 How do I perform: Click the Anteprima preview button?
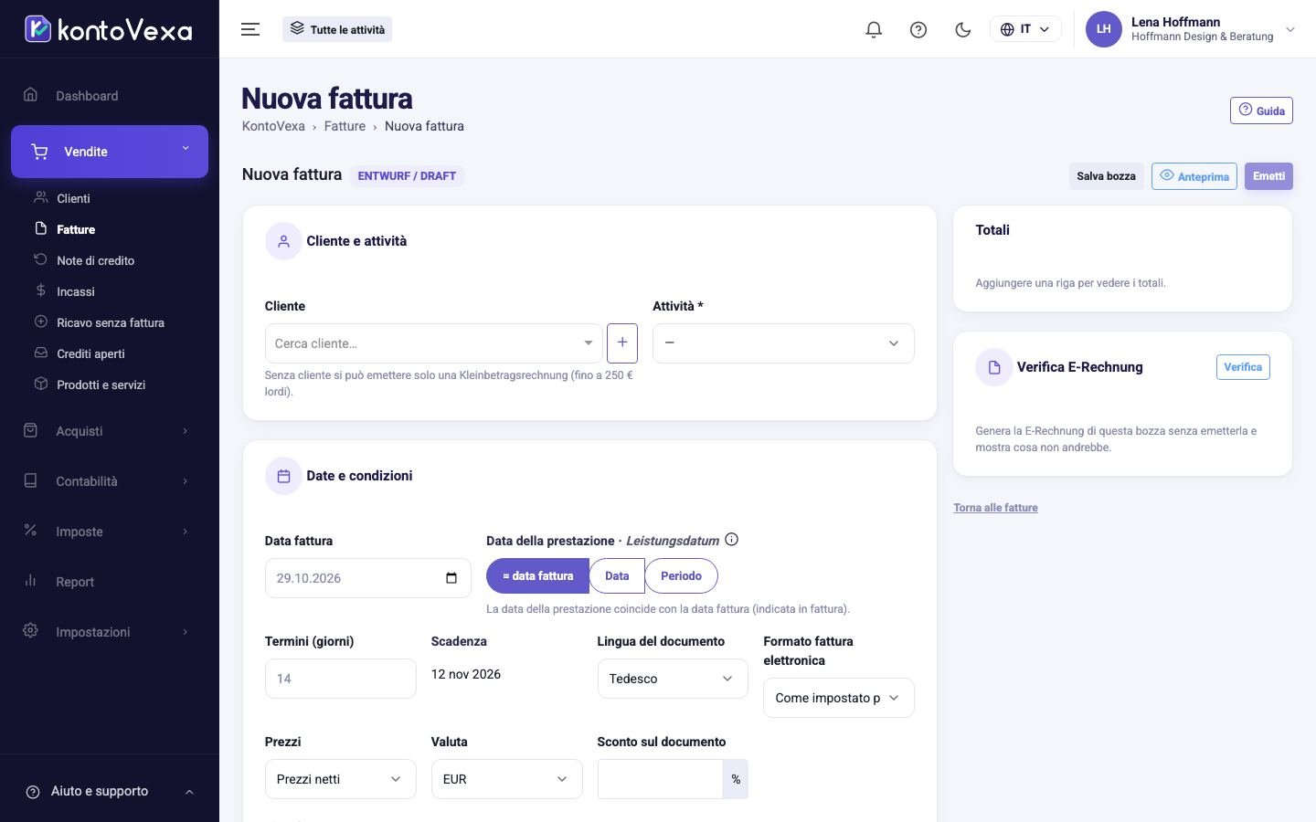click(x=1194, y=176)
